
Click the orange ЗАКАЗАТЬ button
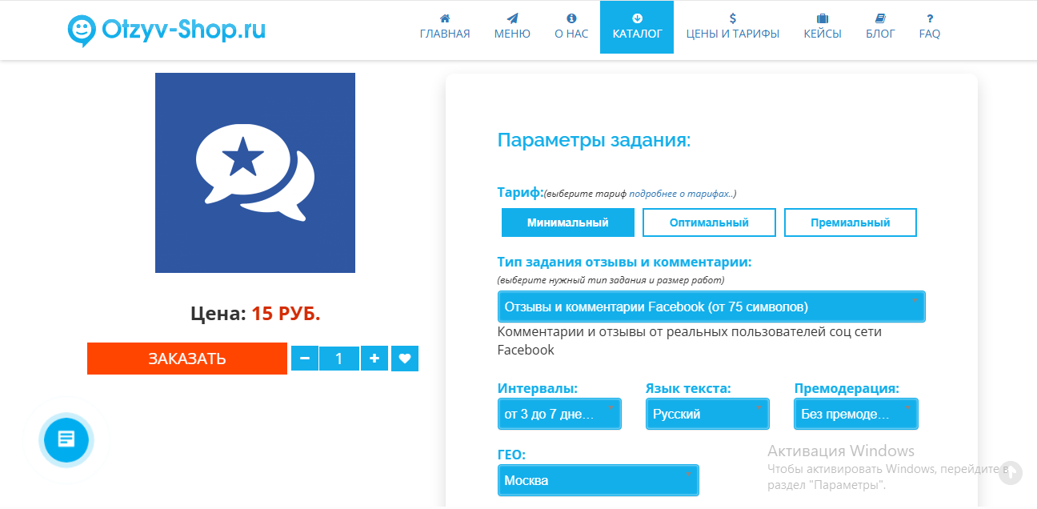[x=186, y=358]
